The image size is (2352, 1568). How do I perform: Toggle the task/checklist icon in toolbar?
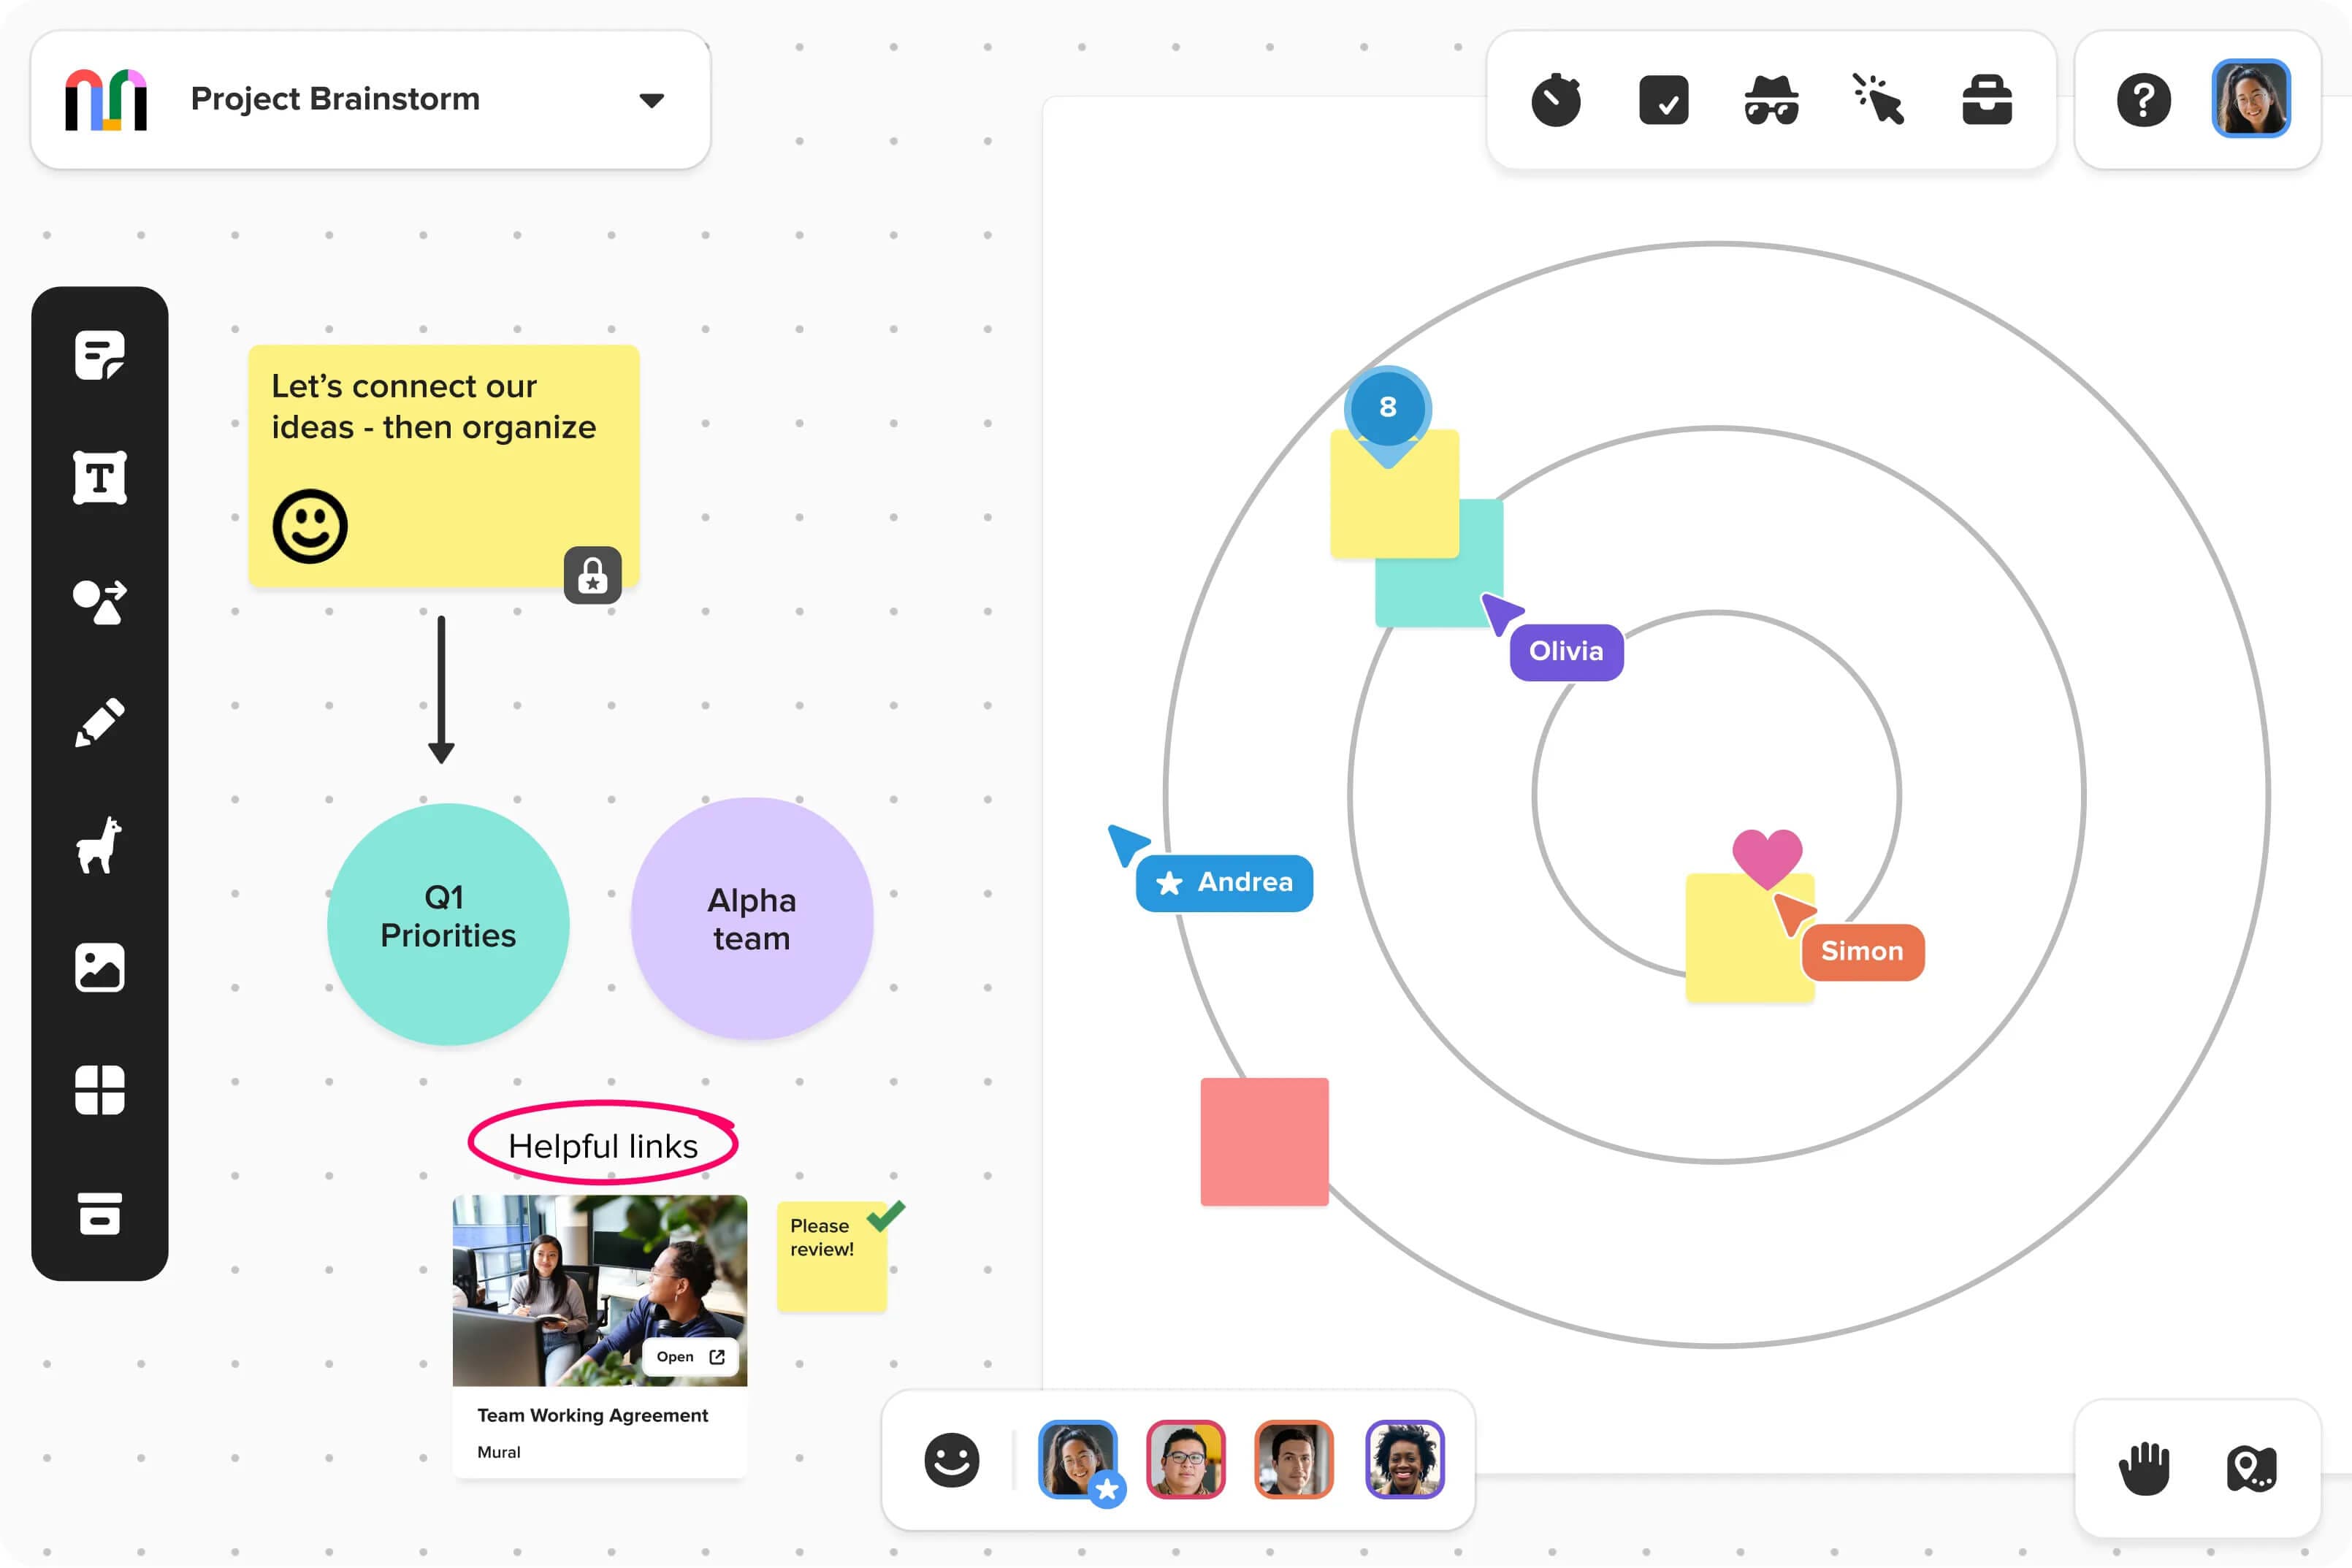click(1664, 100)
